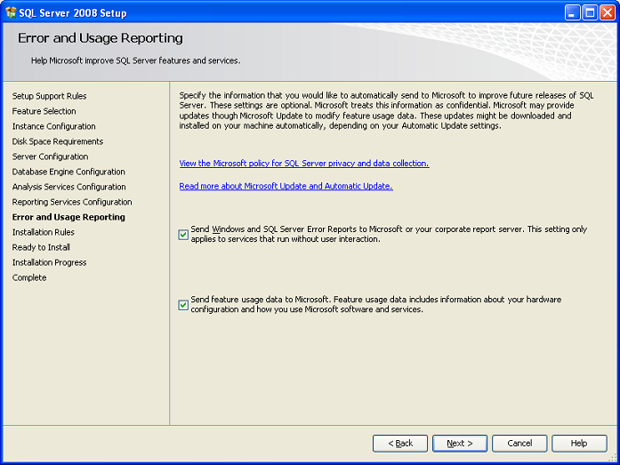Minimize the SQL Server 2008 Setup window
620x465 pixels.
(572, 12)
